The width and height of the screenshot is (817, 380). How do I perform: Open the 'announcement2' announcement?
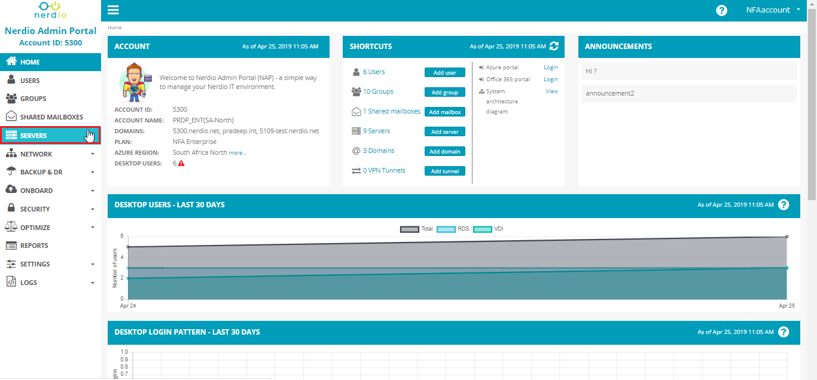[x=689, y=93]
